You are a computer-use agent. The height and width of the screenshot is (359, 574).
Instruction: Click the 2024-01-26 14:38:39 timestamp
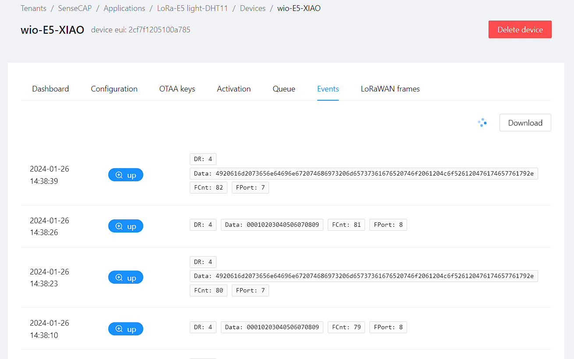tap(50, 175)
